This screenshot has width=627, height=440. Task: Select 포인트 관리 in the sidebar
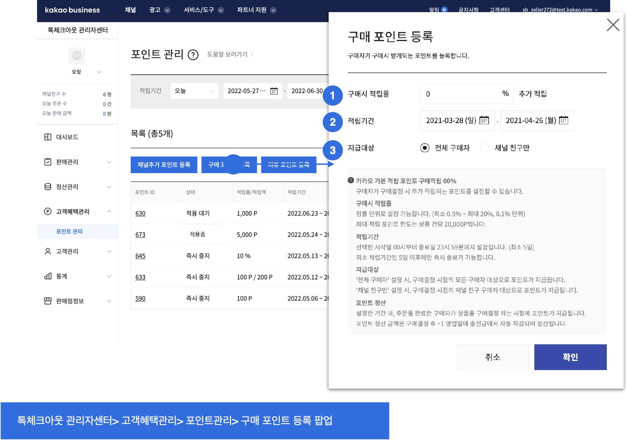[69, 231]
